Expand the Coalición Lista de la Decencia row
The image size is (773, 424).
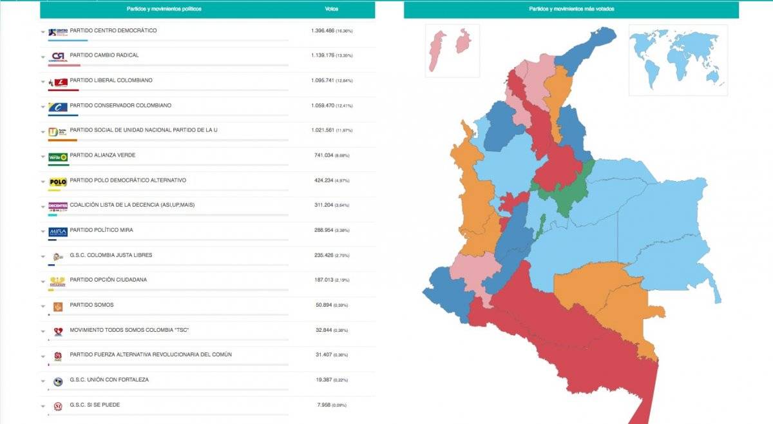[43, 206]
